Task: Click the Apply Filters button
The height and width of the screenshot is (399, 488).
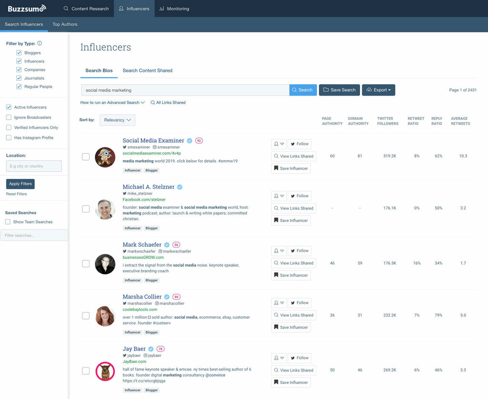Action: [20, 184]
